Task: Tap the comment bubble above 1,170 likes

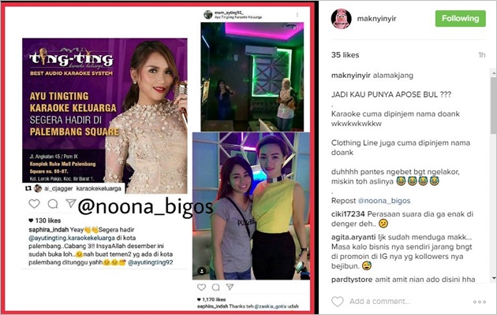Action: coord(216,287)
